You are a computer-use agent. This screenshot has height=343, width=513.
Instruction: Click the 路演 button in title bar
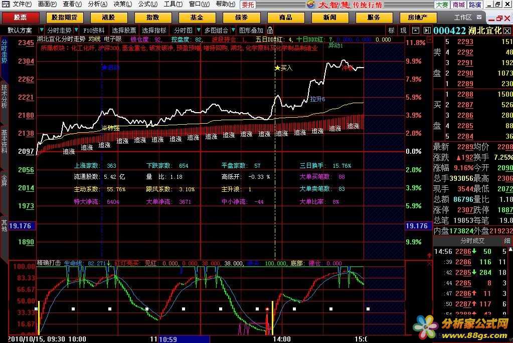[x=475, y=5]
